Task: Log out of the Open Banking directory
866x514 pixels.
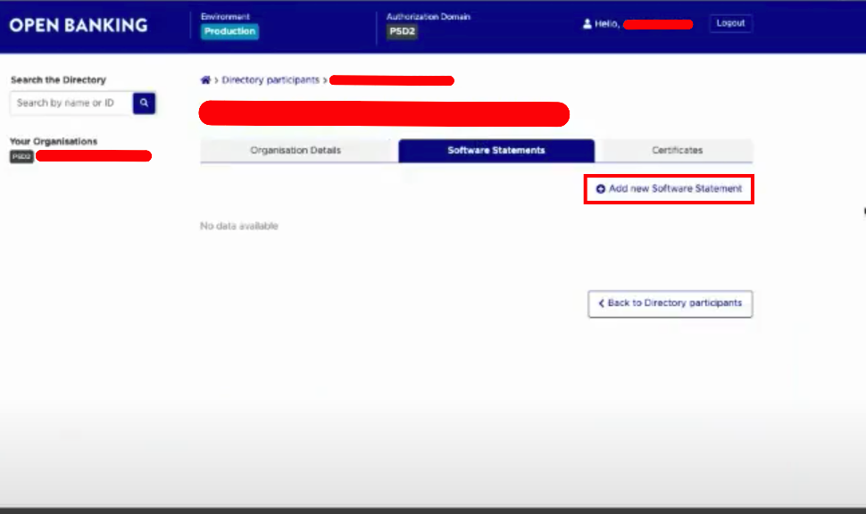Action: [730, 23]
